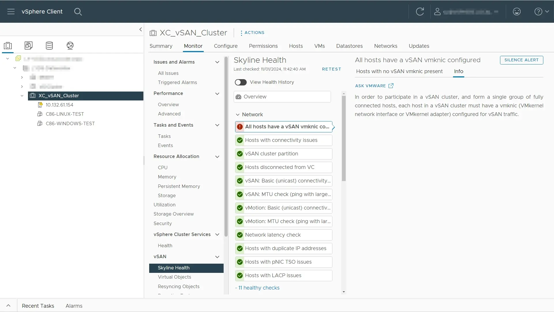The height and width of the screenshot is (312, 554).
Task: Click the health checks list scrollbar
Action: click(343, 138)
